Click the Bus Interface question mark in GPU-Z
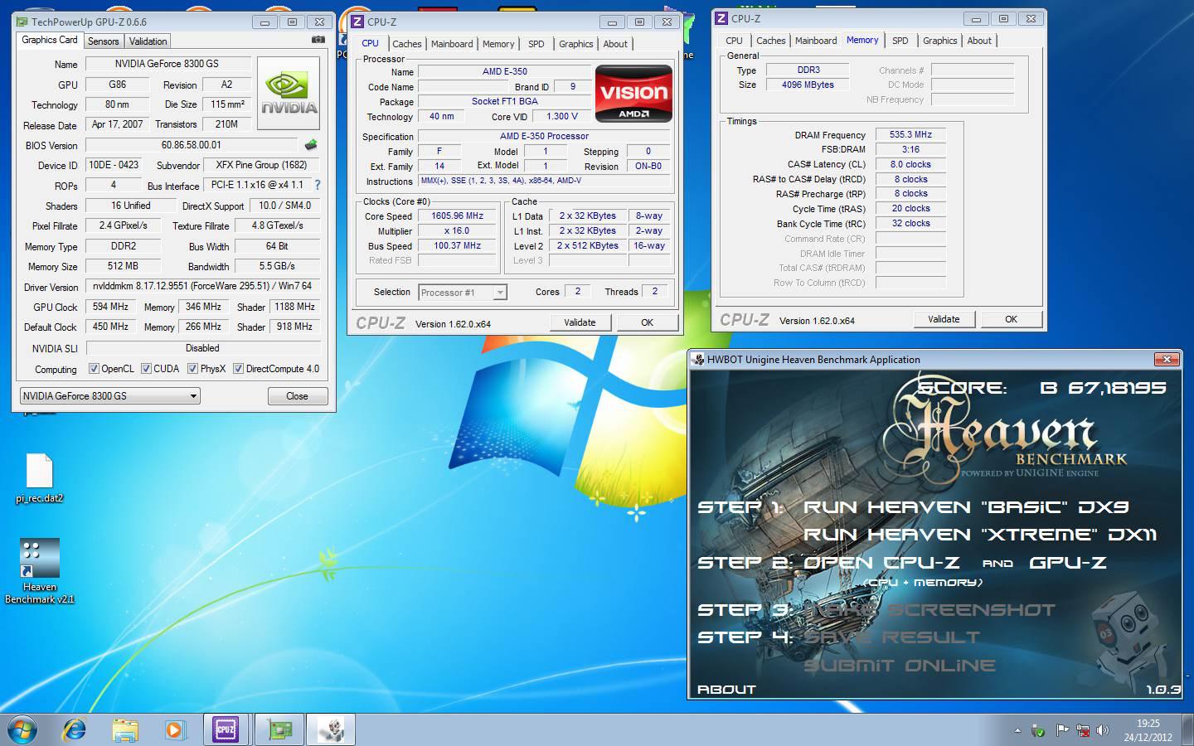1194x746 pixels. [x=317, y=185]
